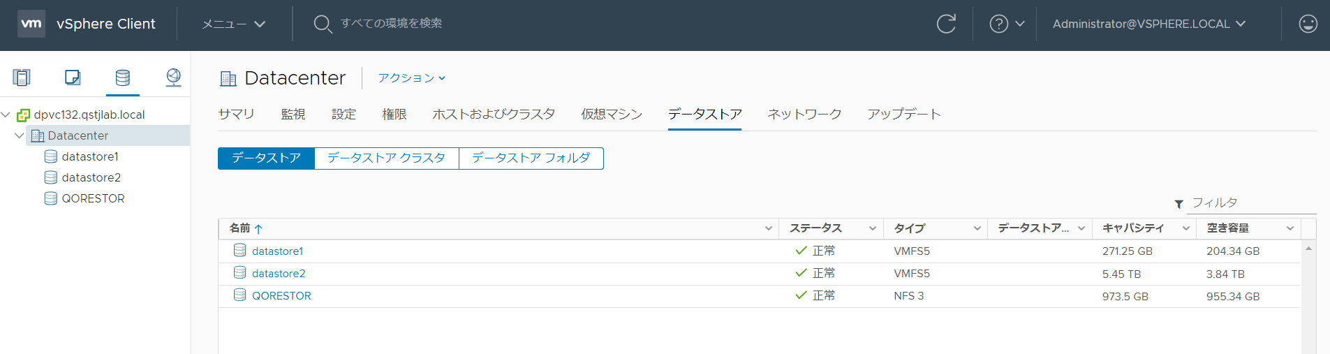Viewport: 1330px width, 354px height.
Task: Select datastore2 in the inventory tree
Action: [91, 177]
